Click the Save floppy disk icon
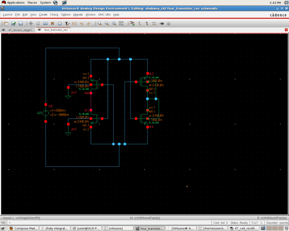Image resolution: width=289 pixels, height=231 pixels. tap(21, 23)
